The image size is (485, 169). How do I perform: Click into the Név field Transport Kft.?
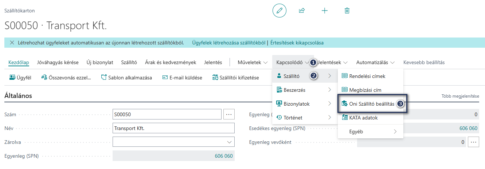point(173,128)
